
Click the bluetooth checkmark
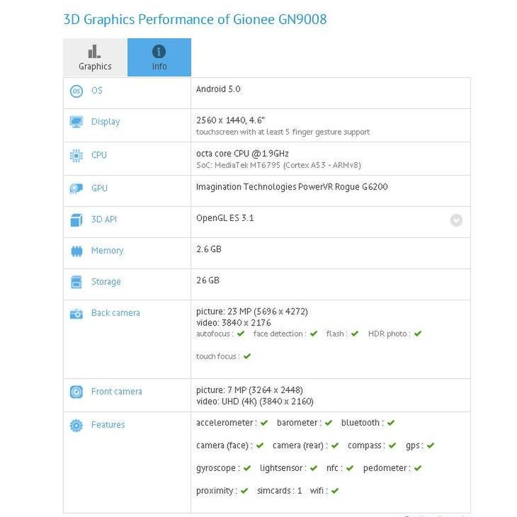[x=391, y=423]
